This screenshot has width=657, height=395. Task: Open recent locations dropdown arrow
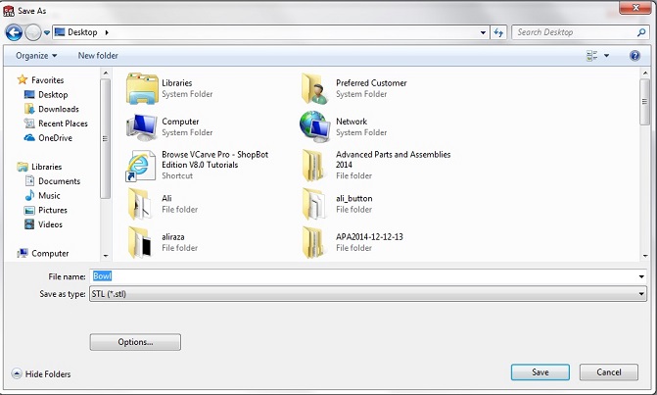tap(47, 32)
